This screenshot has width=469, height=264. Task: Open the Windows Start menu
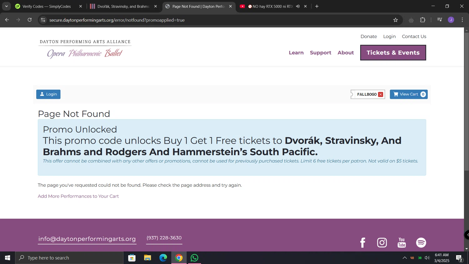pyautogui.click(x=8, y=258)
